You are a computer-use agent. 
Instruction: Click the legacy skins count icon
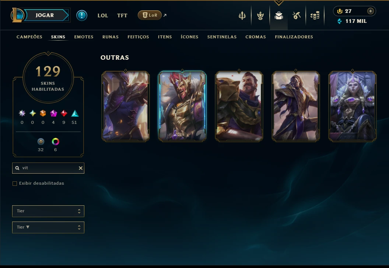[x=41, y=142]
